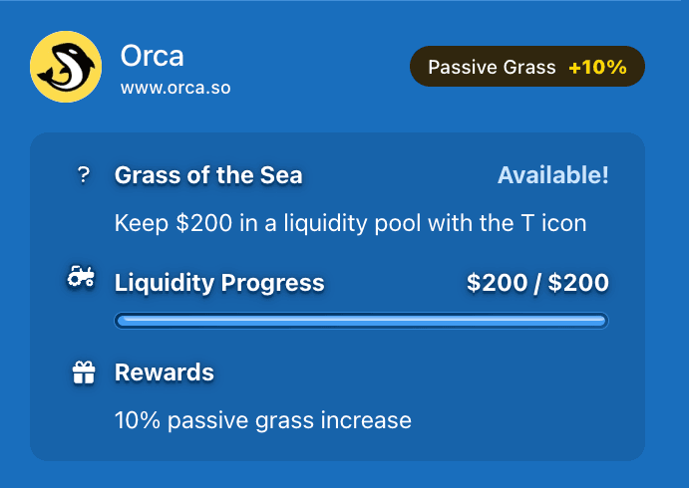Click the Grass of the Sea heading

click(208, 175)
